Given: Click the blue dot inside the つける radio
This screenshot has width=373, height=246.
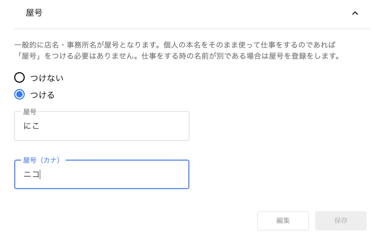Looking at the screenshot, I should click(19, 95).
